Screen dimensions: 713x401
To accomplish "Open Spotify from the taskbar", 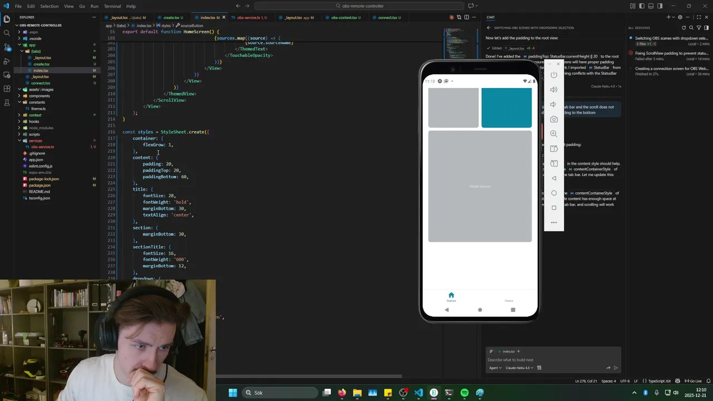I will click(x=465, y=393).
